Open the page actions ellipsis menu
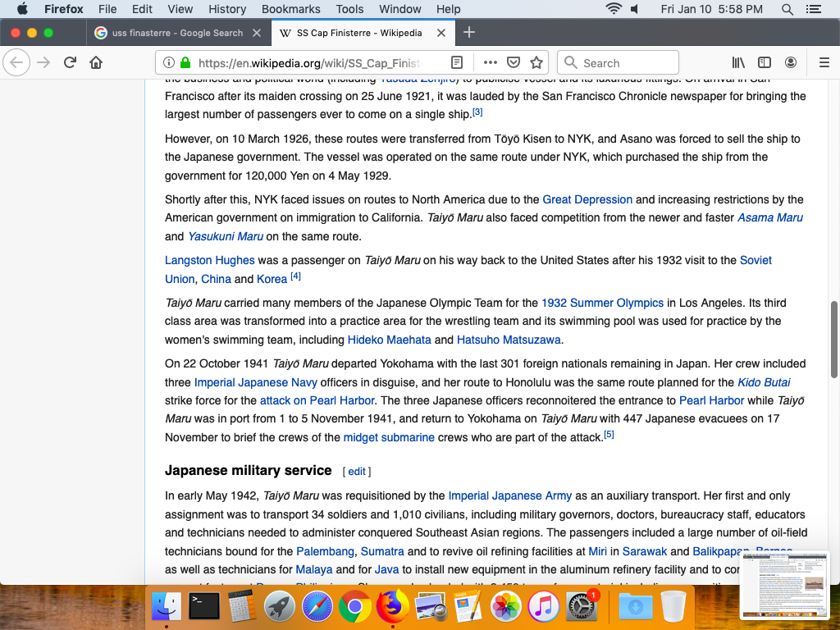840x630 pixels. point(491,63)
